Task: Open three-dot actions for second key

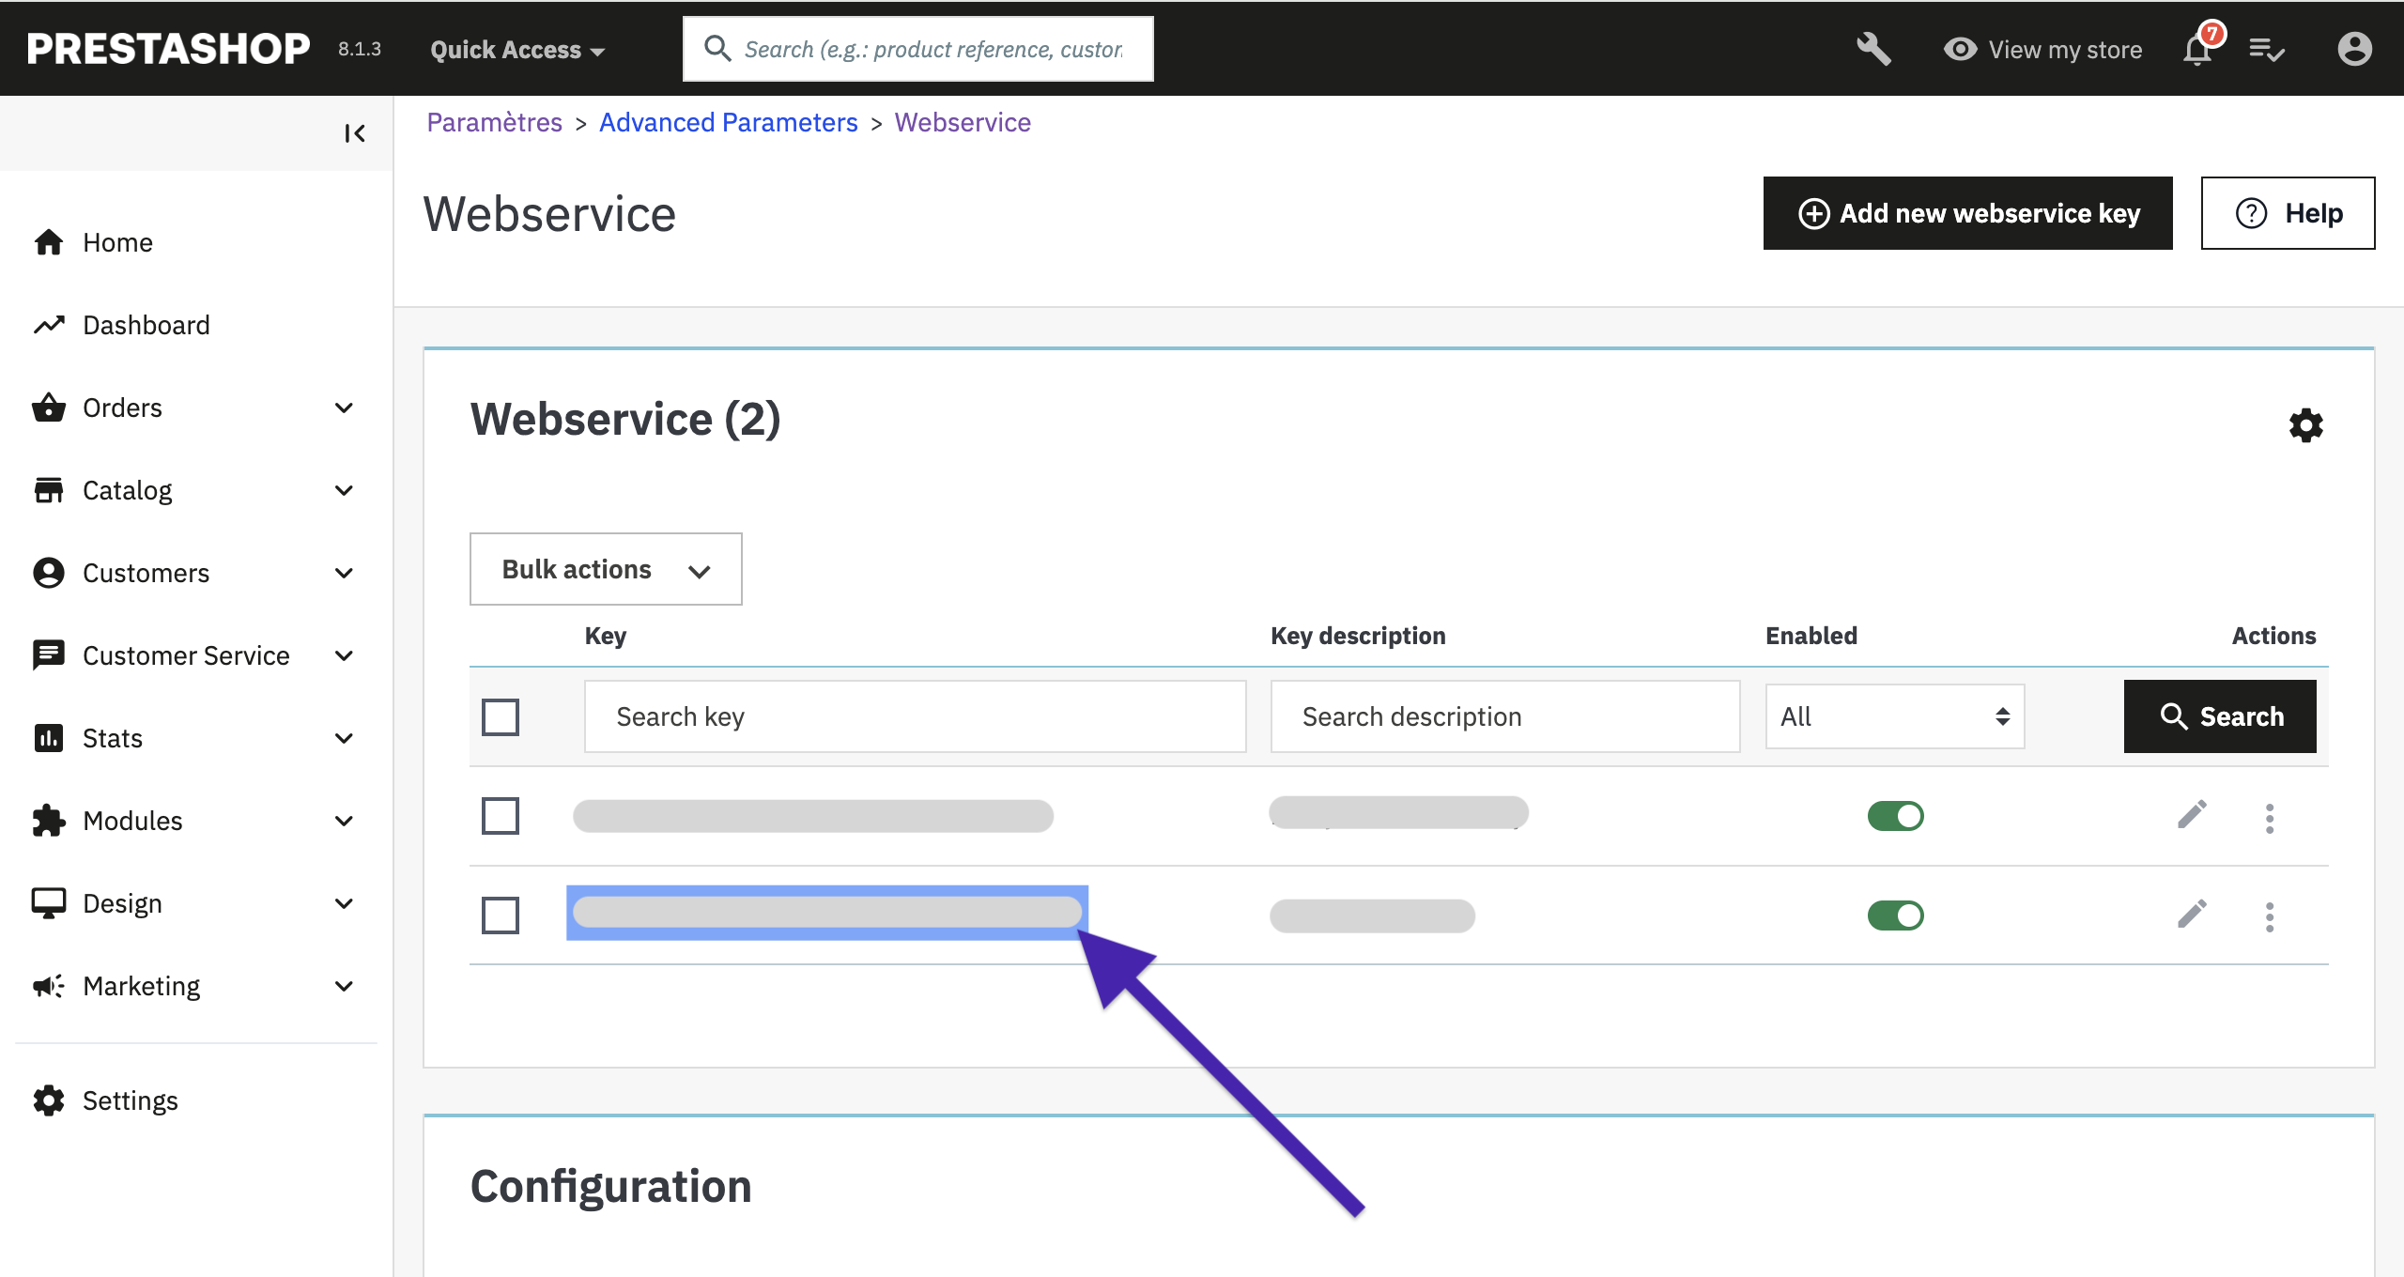Action: click(2270, 916)
